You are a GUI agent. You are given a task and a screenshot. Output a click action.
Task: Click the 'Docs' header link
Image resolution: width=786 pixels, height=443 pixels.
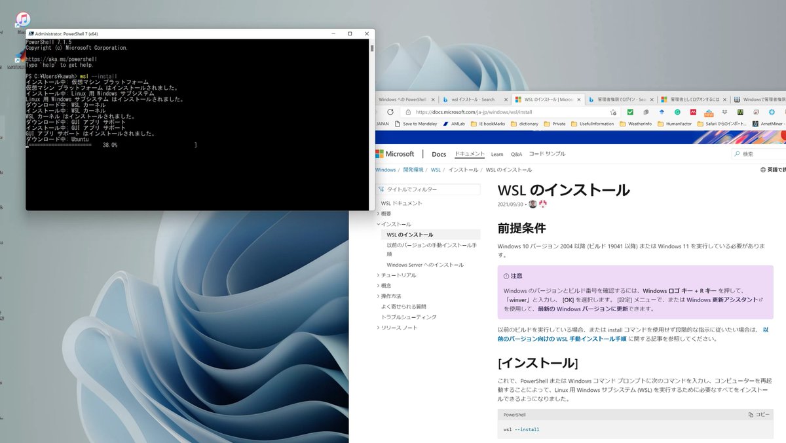pyautogui.click(x=439, y=154)
